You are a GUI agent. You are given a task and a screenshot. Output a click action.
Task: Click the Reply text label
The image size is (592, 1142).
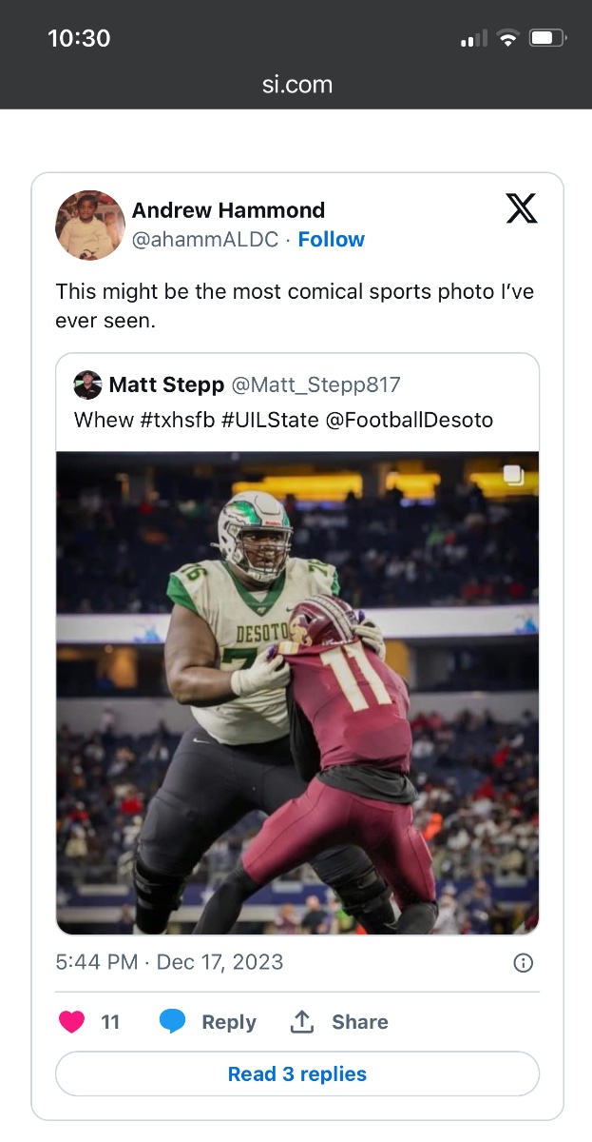point(229,1022)
